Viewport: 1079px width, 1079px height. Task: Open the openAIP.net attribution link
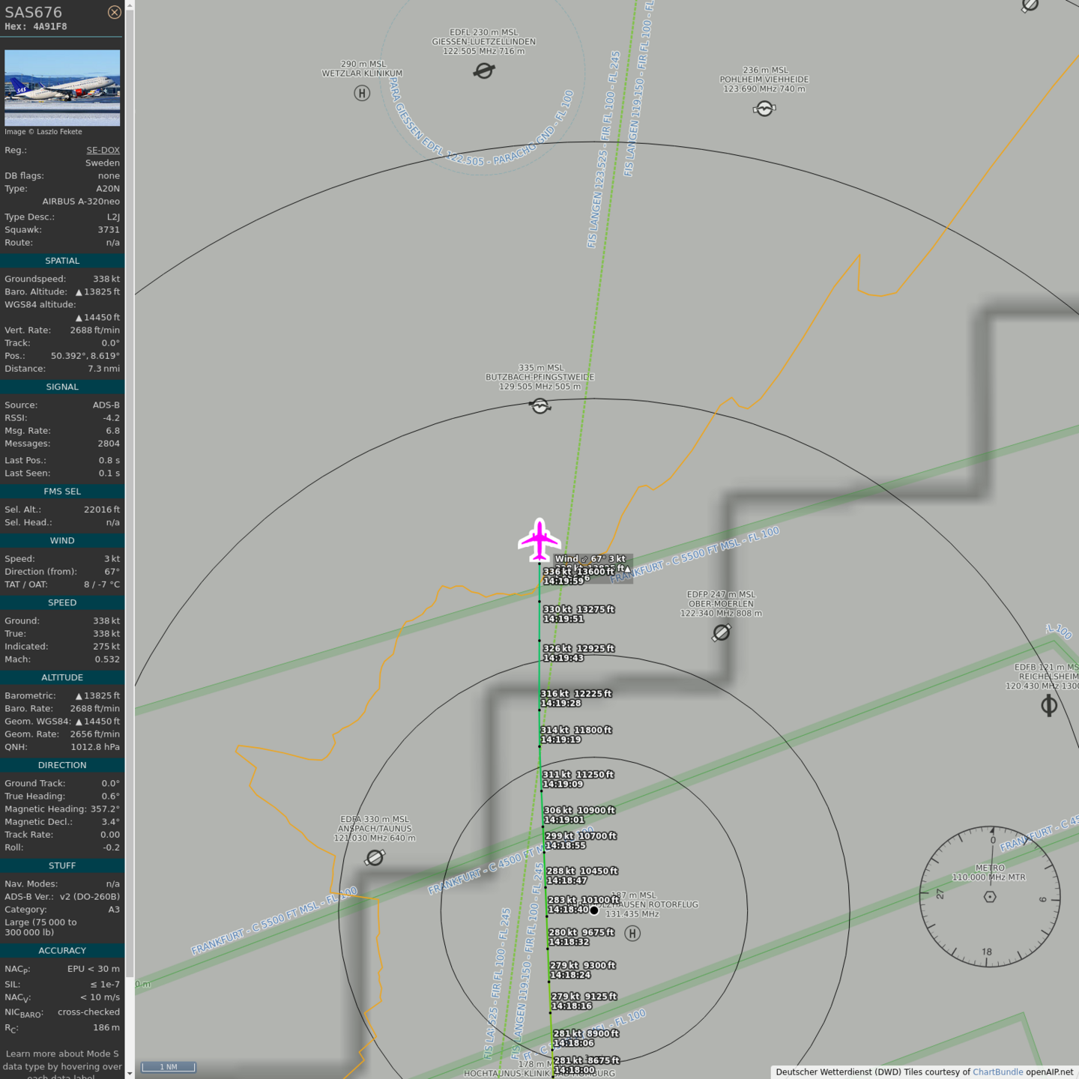pos(1049,1072)
